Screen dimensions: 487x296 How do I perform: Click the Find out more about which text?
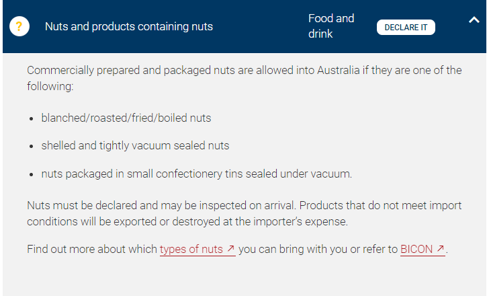click(92, 250)
